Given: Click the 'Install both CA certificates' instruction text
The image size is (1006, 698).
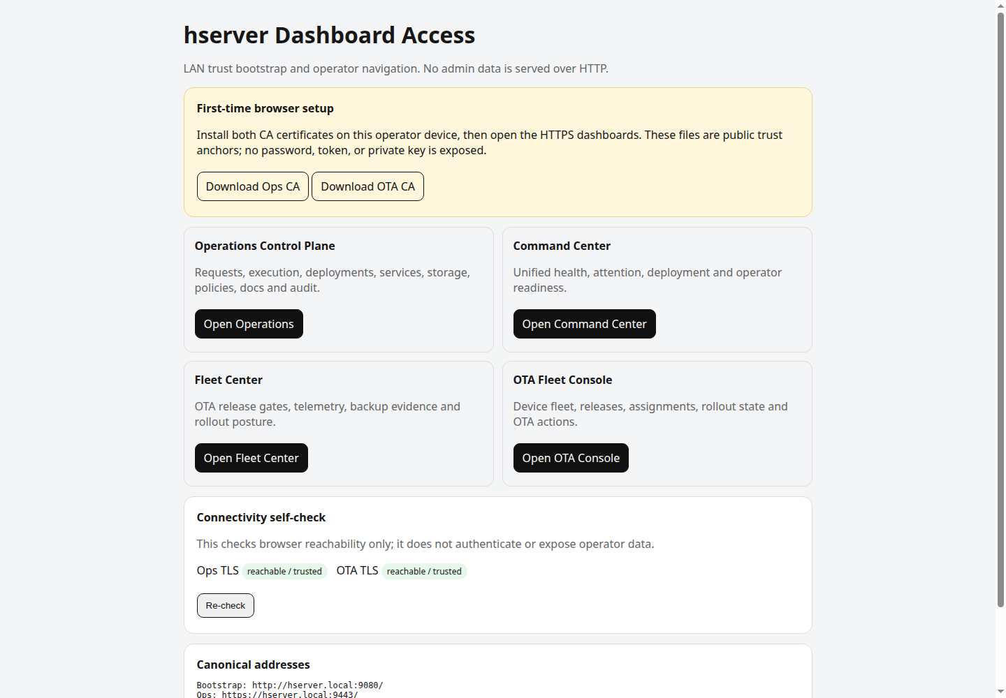Looking at the screenshot, I should (x=489, y=142).
